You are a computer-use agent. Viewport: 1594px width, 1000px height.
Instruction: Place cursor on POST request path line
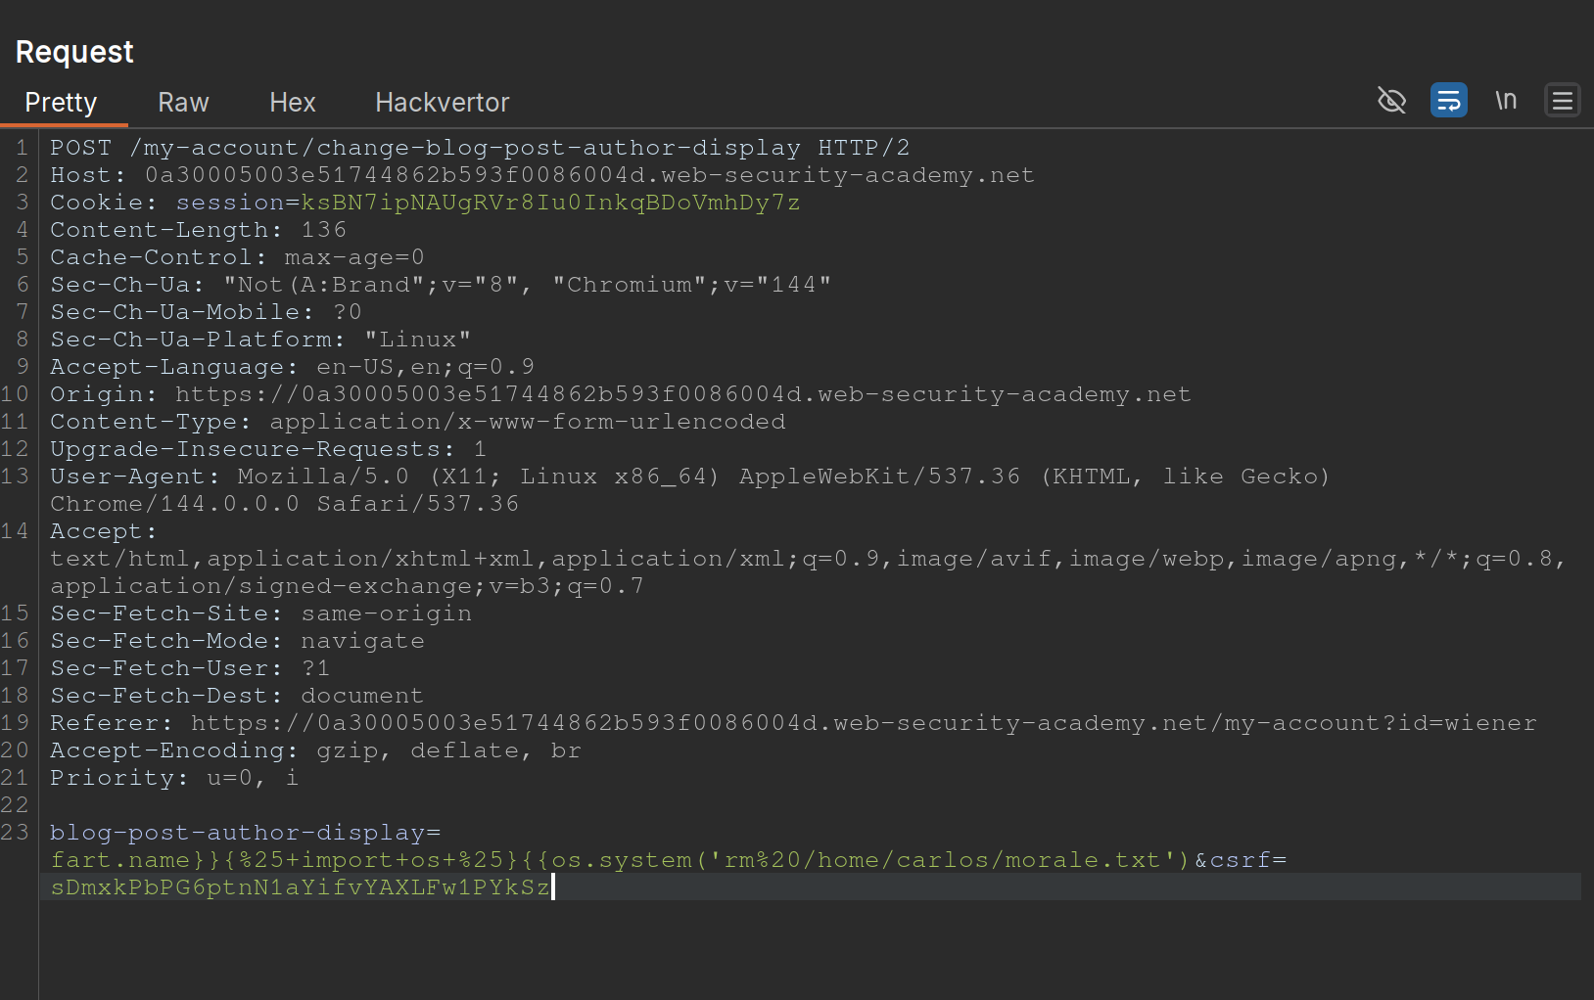coord(464,148)
